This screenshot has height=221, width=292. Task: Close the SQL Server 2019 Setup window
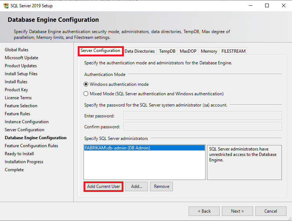pos(284,5)
